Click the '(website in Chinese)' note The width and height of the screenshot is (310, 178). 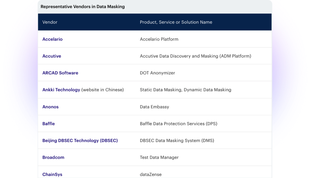(102, 90)
